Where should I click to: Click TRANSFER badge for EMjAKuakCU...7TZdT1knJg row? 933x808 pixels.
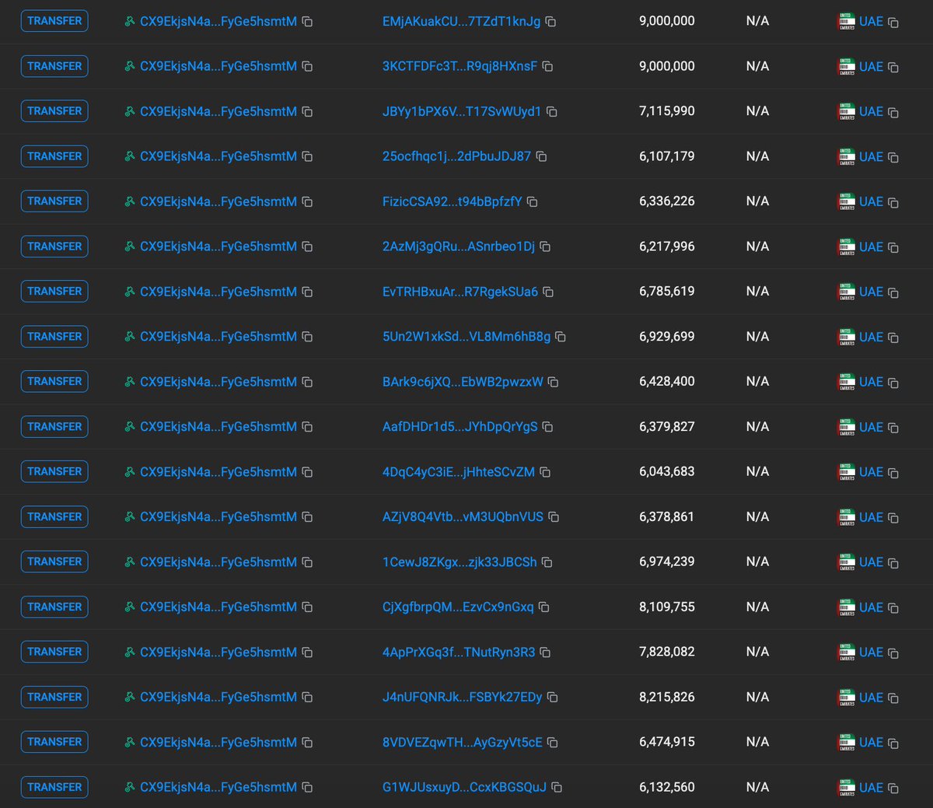point(54,21)
